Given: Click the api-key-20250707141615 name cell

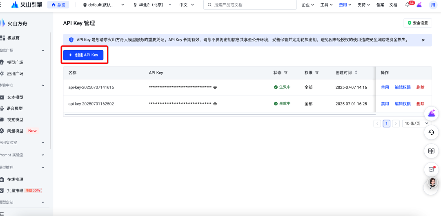Looking at the screenshot, I should pos(91,87).
